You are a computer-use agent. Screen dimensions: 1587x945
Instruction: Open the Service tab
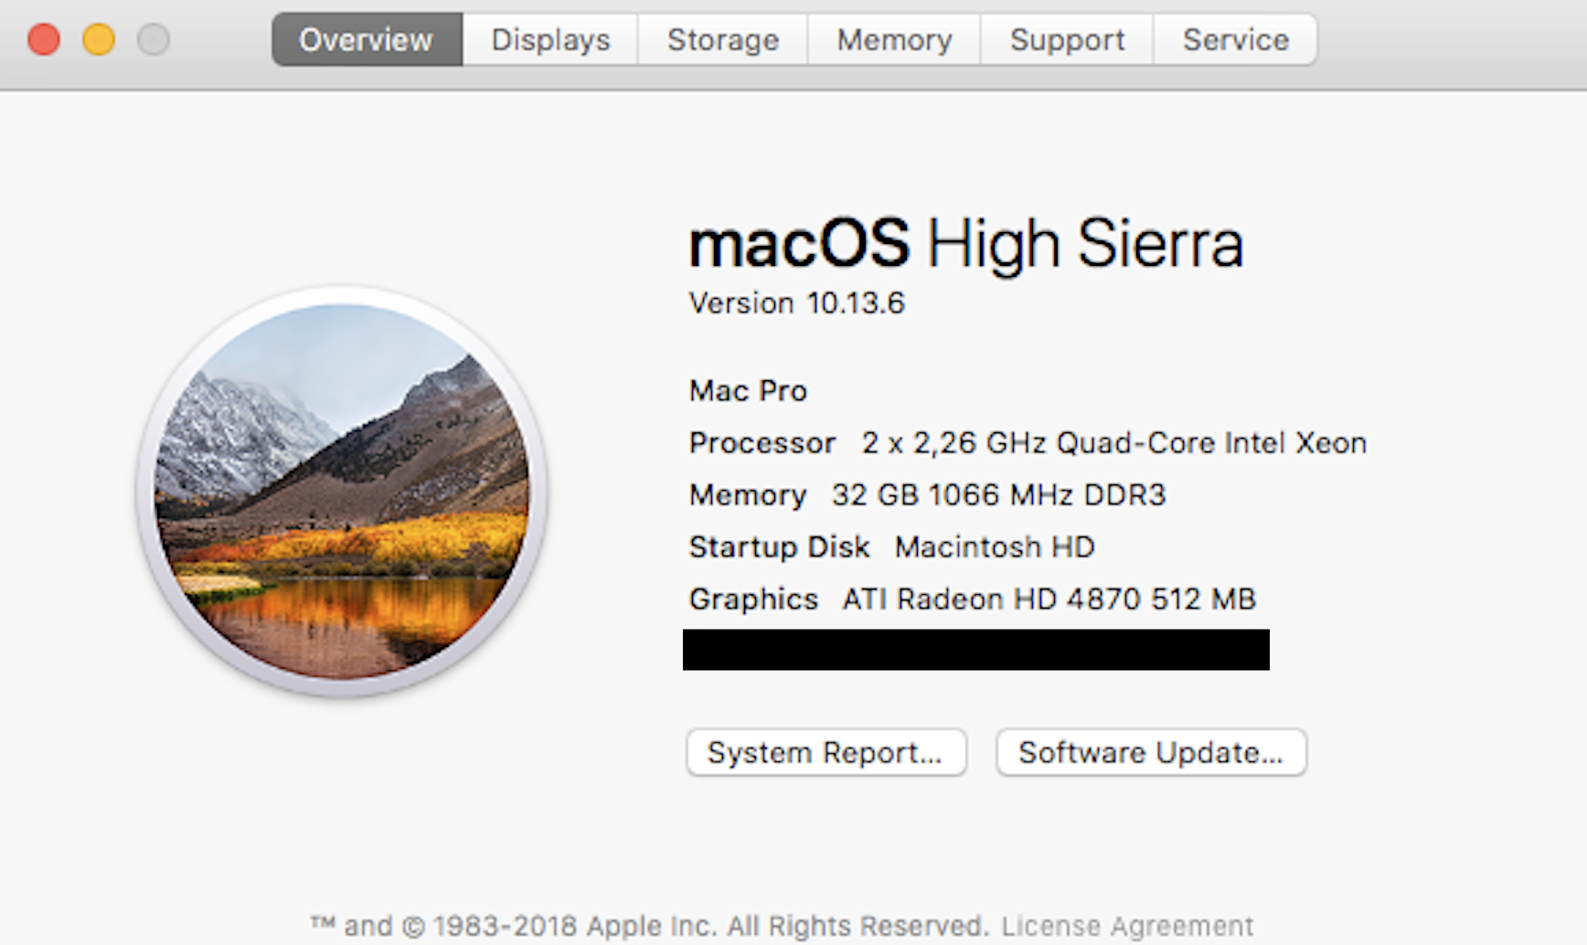click(1235, 40)
